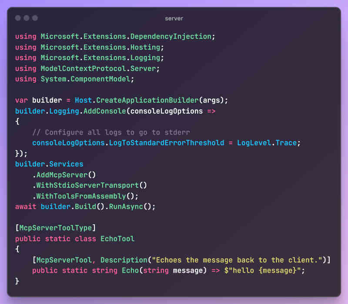Click ".WithStdioServerTransport()" call

point(90,186)
